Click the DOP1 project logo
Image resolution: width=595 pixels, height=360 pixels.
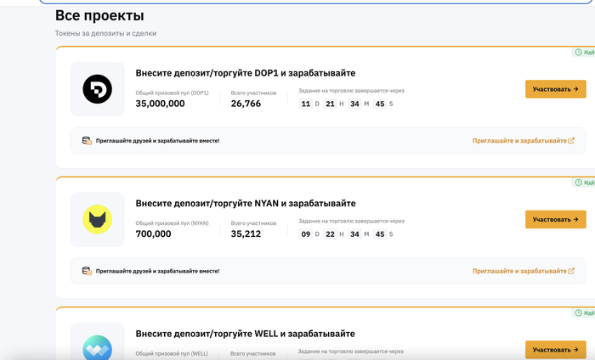tap(97, 89)
